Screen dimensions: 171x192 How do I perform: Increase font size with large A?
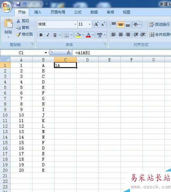point(96,24)
